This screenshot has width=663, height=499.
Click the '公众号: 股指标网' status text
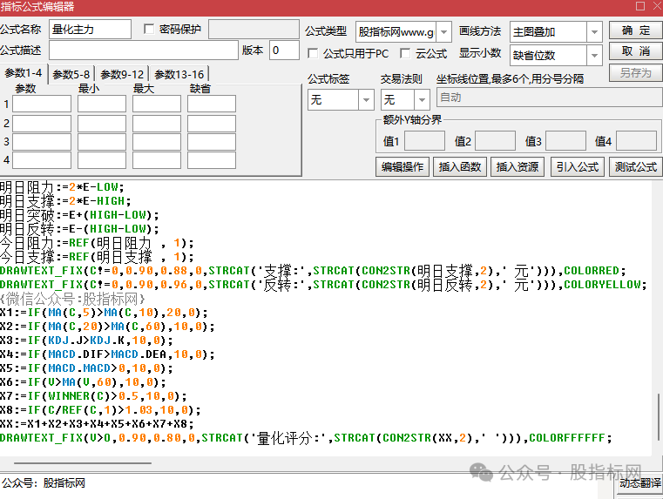tap(44, 483)
